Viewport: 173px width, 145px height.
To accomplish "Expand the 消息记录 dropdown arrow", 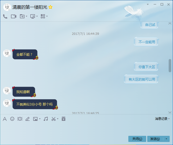I will [169, 119].
